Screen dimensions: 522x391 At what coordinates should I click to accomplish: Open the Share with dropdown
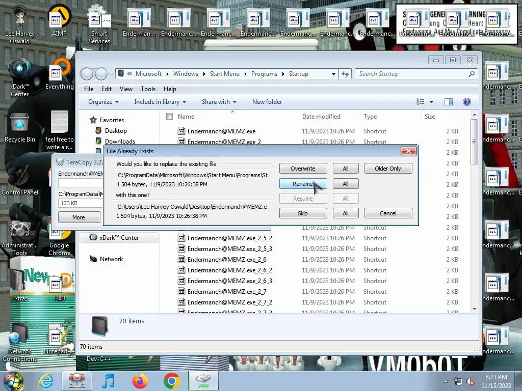pos(219,102)
